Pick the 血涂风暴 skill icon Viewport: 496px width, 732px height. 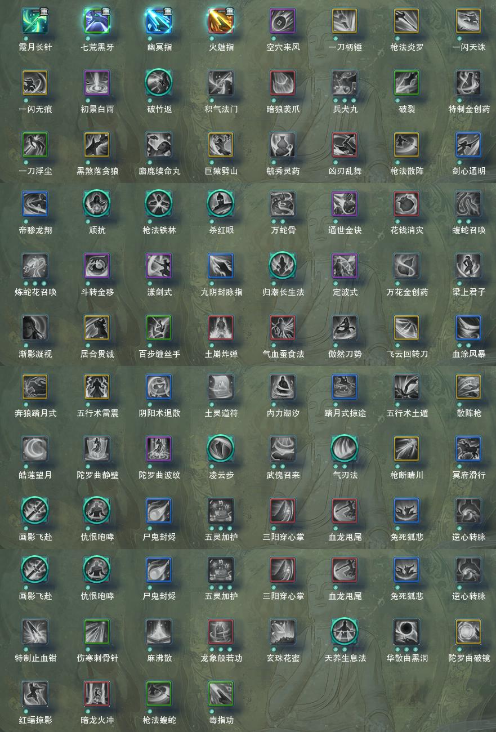click(468, 328)
